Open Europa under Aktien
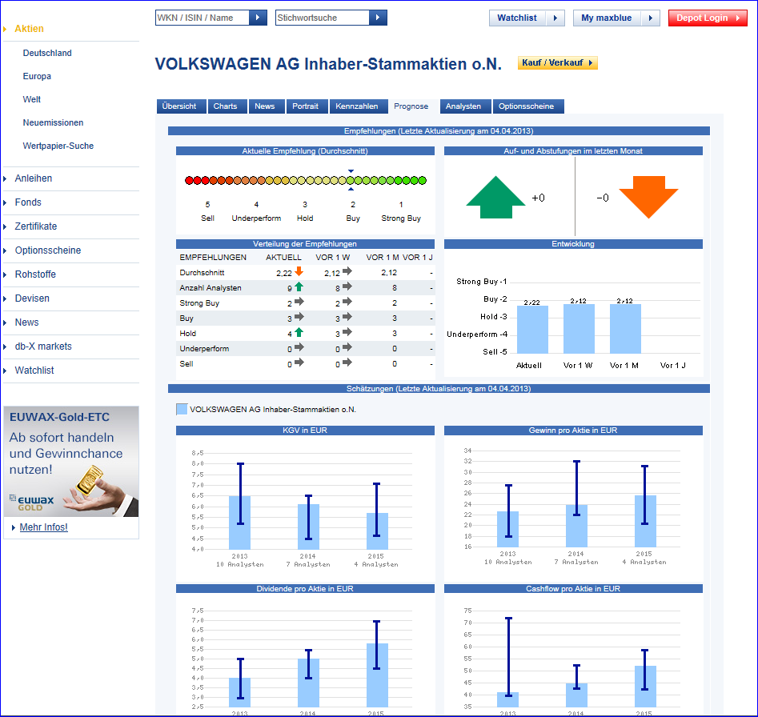The height and width of the screenshot is (717, 758). (x=37, y=76)
